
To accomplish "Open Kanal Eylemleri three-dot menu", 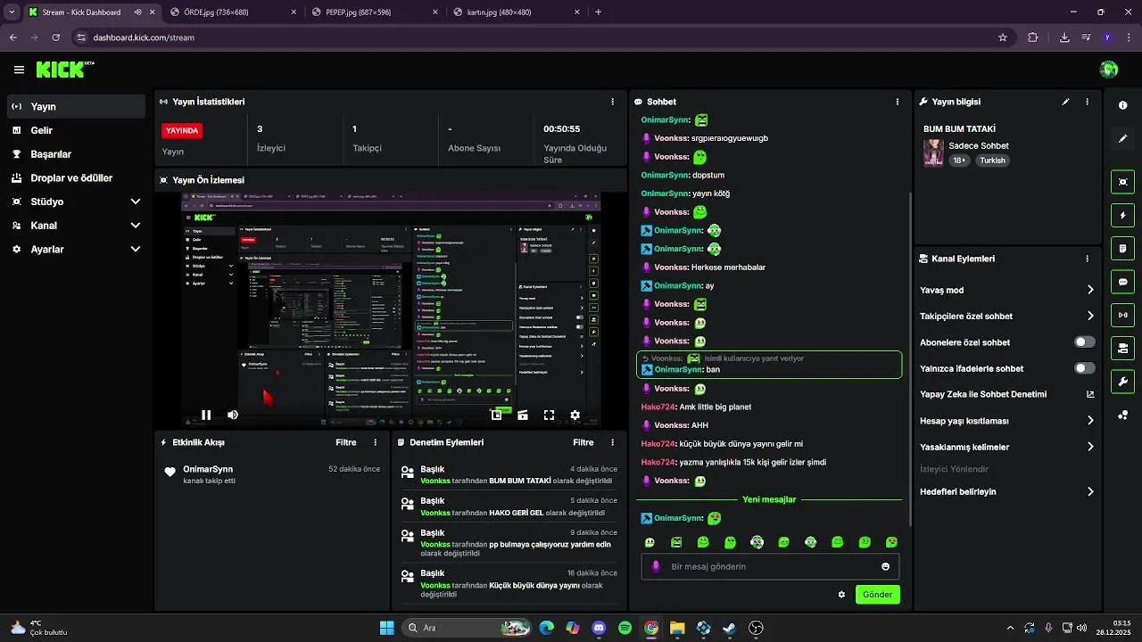I will 1087,259.
